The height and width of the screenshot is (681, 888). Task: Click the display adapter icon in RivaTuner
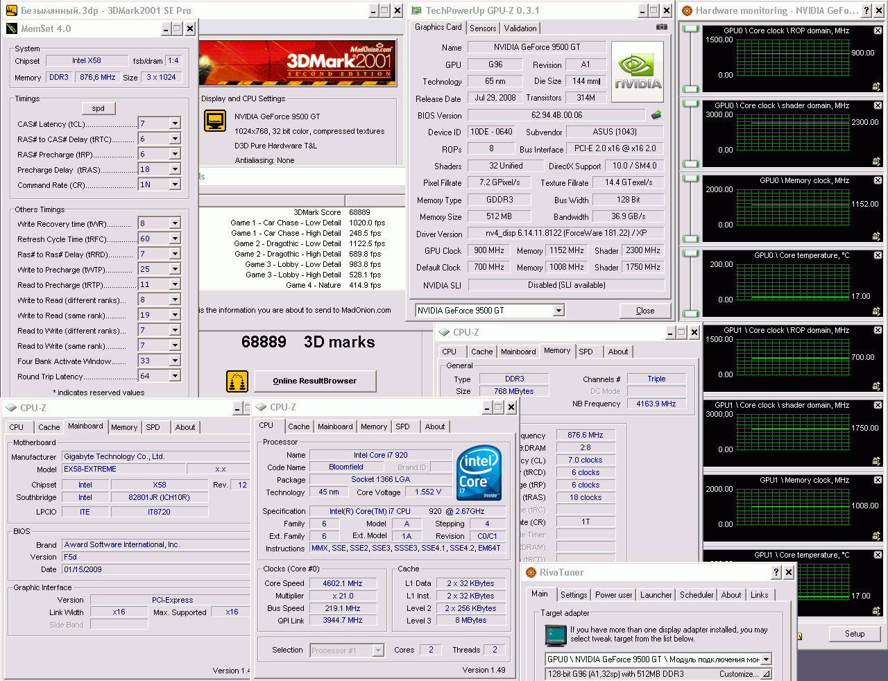(556, 635)
